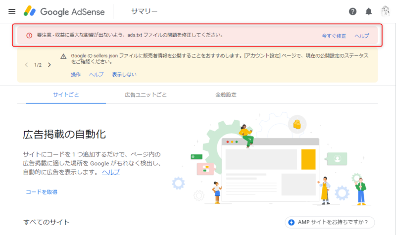
Task: Click ヘルプ in the red ads.txt alert
Action: pos(362,36)
